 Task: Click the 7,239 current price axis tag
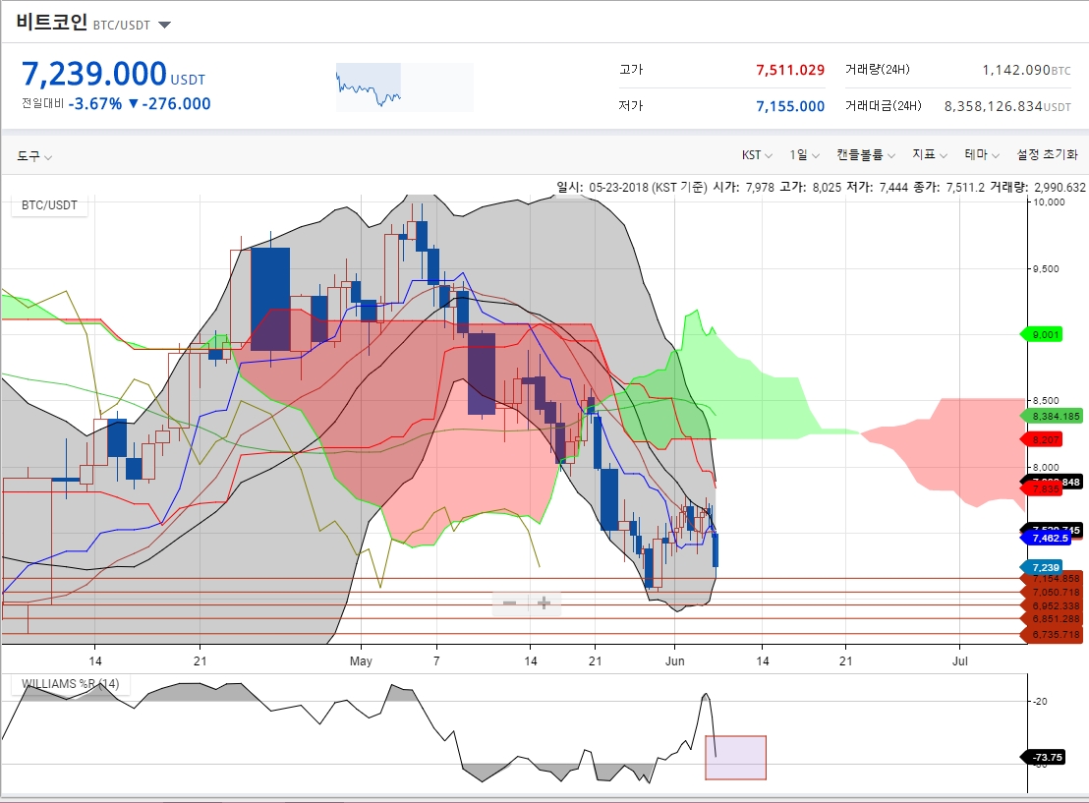click(1042, 567)
